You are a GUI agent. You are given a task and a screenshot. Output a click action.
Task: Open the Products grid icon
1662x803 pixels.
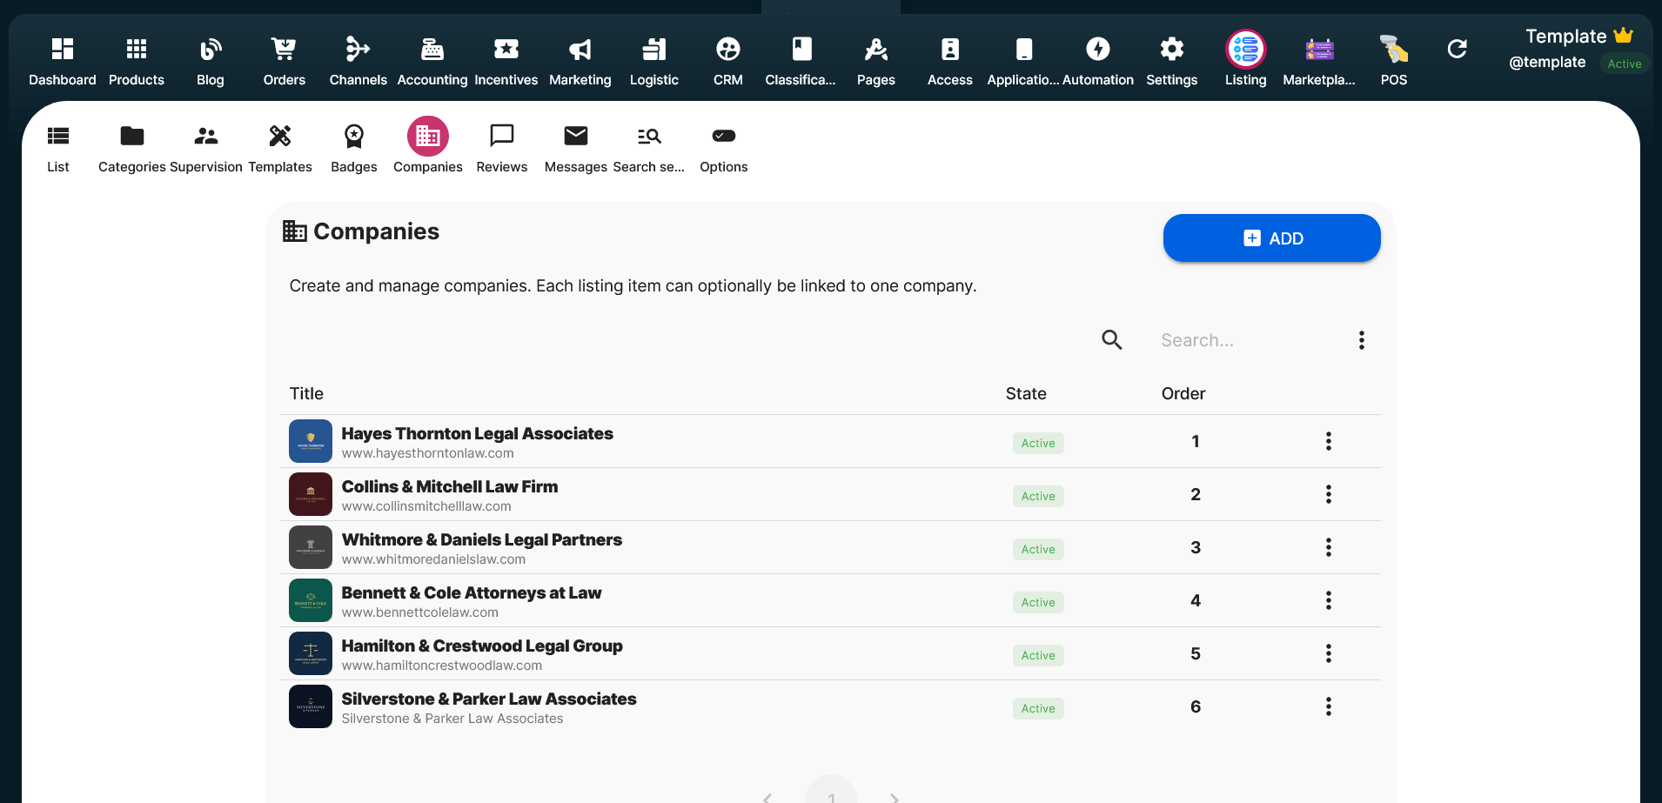137,49
